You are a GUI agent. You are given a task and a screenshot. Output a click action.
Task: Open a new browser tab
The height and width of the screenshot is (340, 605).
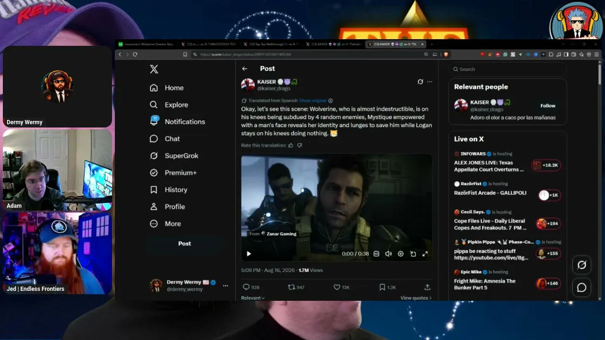point(431,44)
